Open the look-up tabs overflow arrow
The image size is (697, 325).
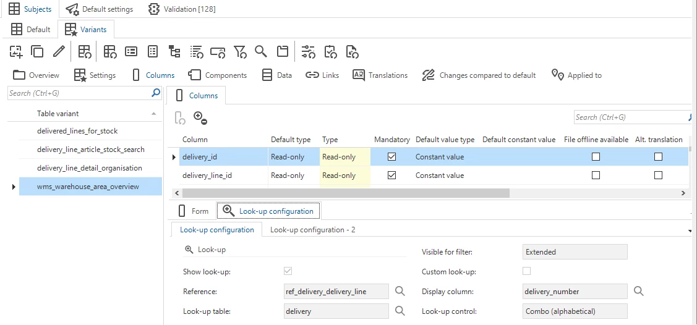pyautogui.click(x=690, y=231)
